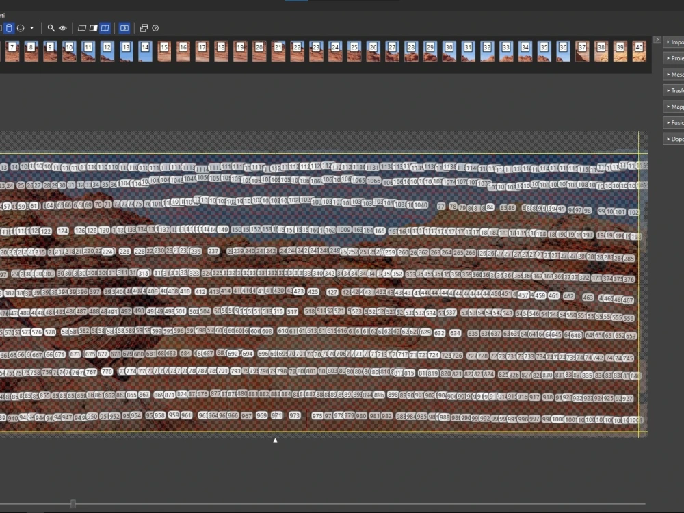This screenshot has width=684, height=513.
Task: Expand the Fusio... side panel section
Action: pos(674,122)
